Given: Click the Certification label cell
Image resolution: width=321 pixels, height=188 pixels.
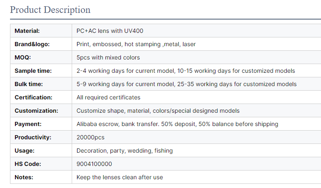Looking at the screenshot, I should 33,97.
